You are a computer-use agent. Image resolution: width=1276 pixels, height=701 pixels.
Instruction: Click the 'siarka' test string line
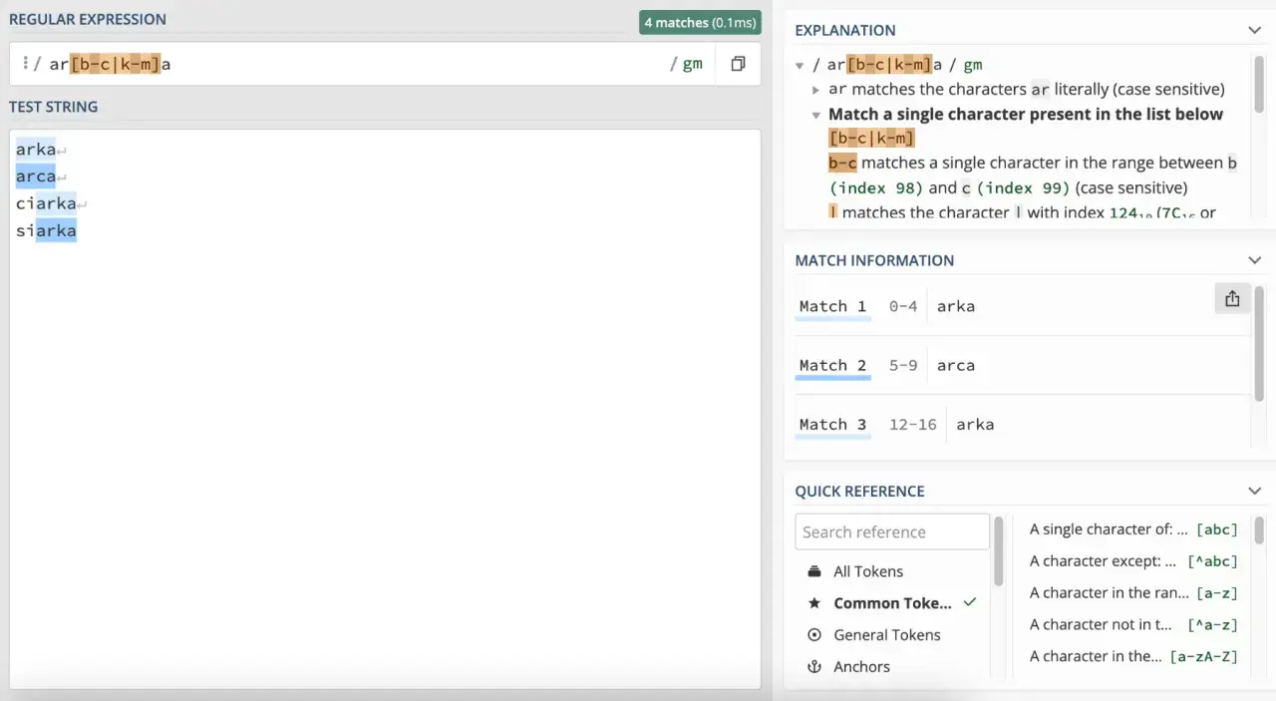[46, 230]
